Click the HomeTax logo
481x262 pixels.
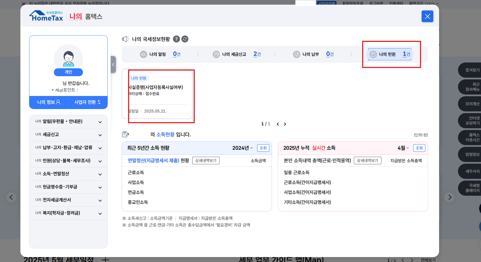coord(46,16)
